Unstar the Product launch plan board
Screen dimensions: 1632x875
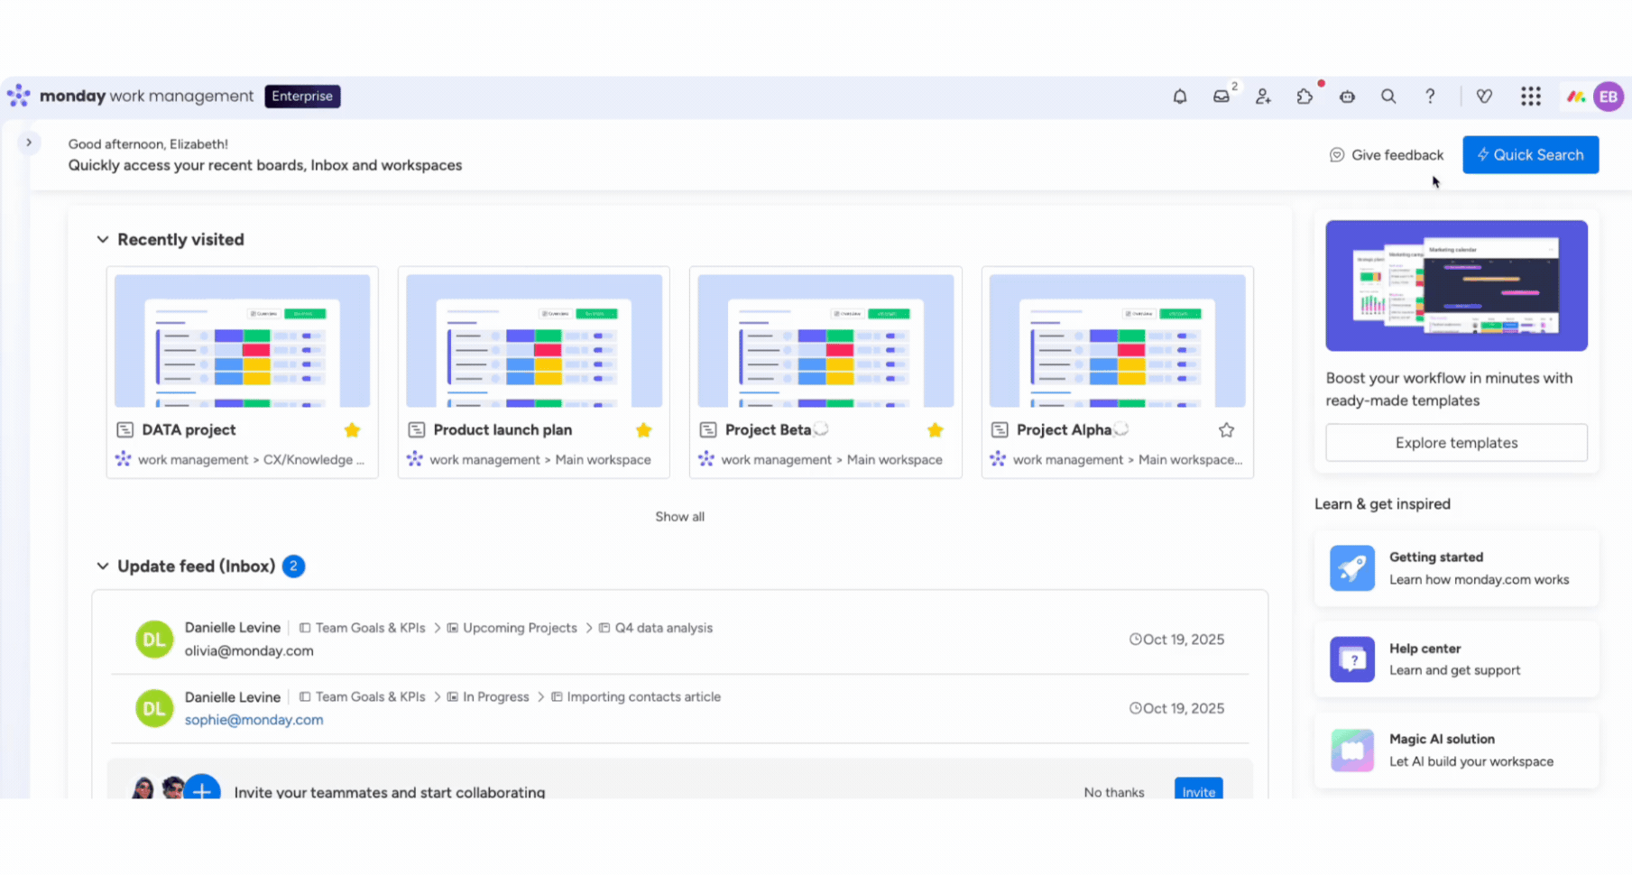(643, 430)
